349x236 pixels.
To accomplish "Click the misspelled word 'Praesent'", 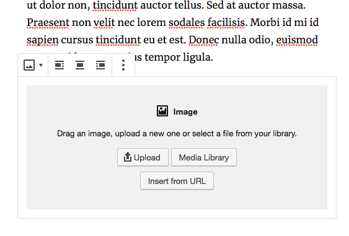I will 48,23.
